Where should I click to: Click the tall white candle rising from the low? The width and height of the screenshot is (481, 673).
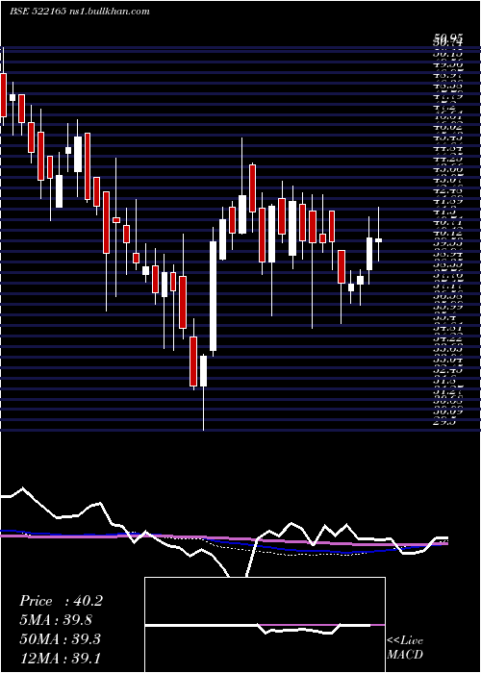(x=213, y=296)
